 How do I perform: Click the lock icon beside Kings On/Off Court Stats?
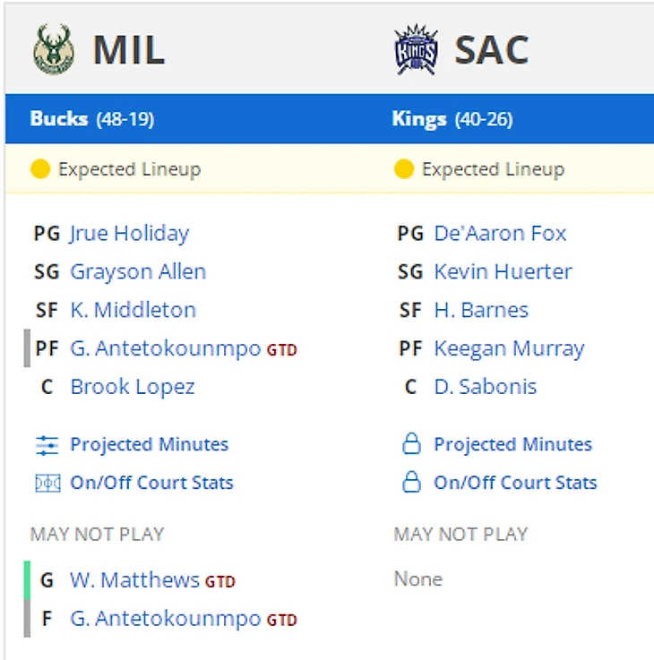[411, 484]
